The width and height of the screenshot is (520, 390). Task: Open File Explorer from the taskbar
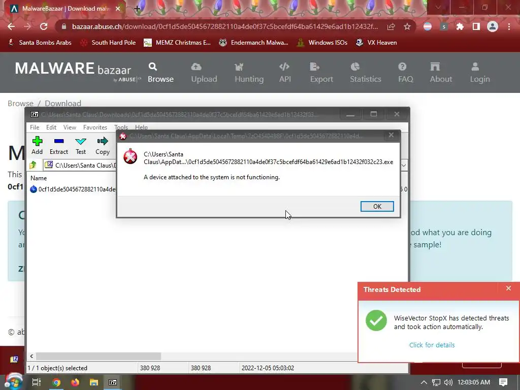94,382
